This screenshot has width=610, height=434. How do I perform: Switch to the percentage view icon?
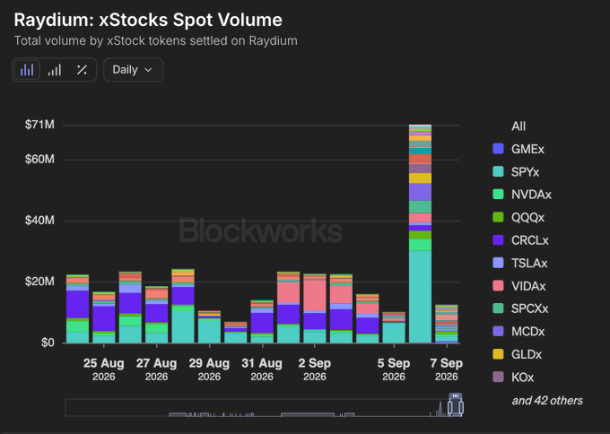click(x=82, y=70)
